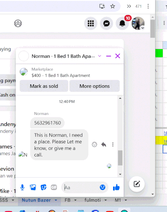
Task: Open emoji picker in message field
Action: coord(102,187)
